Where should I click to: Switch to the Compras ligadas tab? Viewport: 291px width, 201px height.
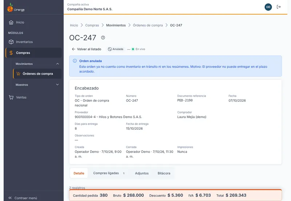pos(109,173)
